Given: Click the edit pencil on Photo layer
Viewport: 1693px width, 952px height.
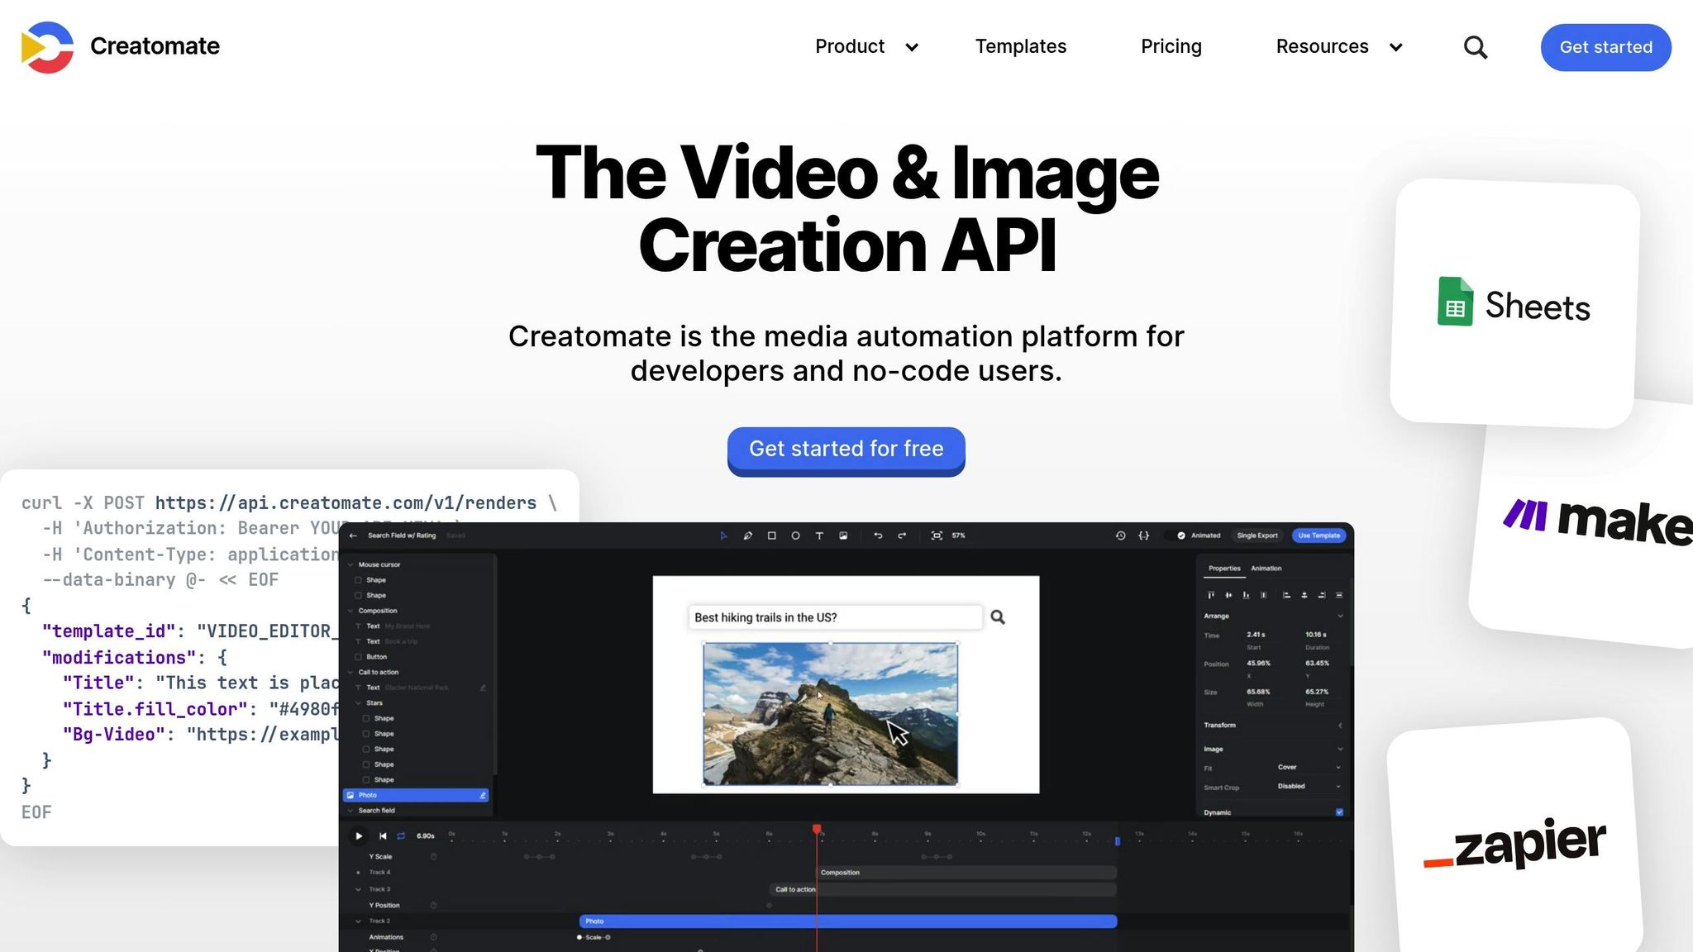Looking at the screenshot, I should [x=483, y=795].
